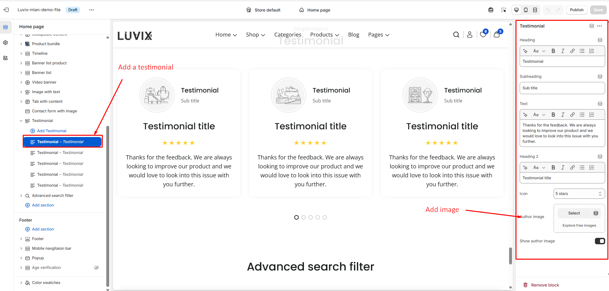This screenshot has height=291, width=609.
Task: Open the App embeds icon in left rail
Action: [5, 58]
